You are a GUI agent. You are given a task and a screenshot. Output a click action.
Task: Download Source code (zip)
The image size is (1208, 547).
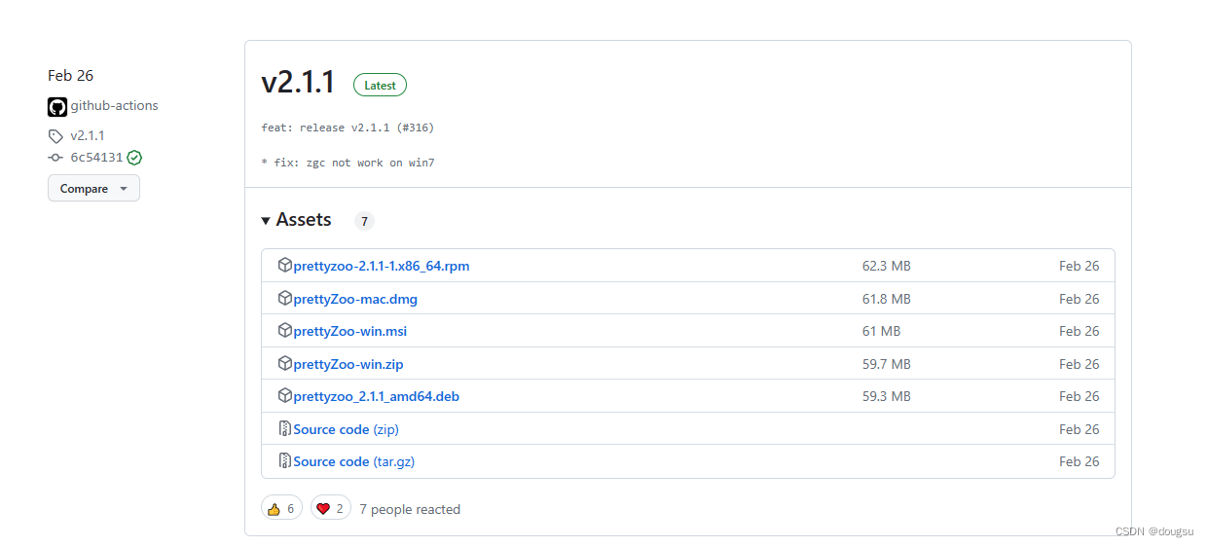(347, 429)
